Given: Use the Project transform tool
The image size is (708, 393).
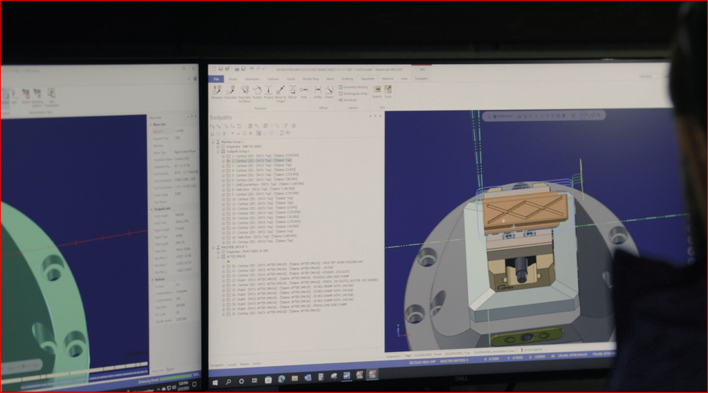Looking at the screenshot, I should pyautogui.click(x=268, y=92).
